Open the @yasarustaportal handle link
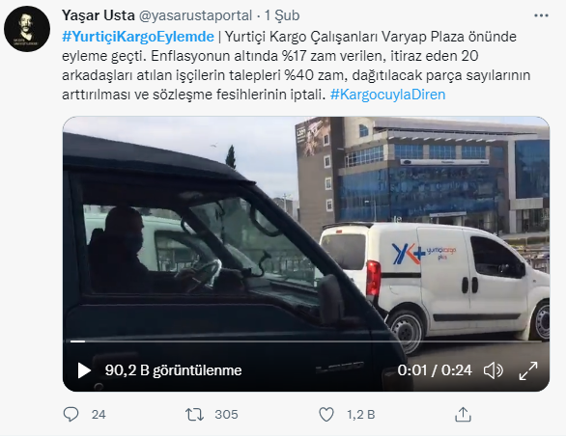566x437 pixels. click(195, 15)
